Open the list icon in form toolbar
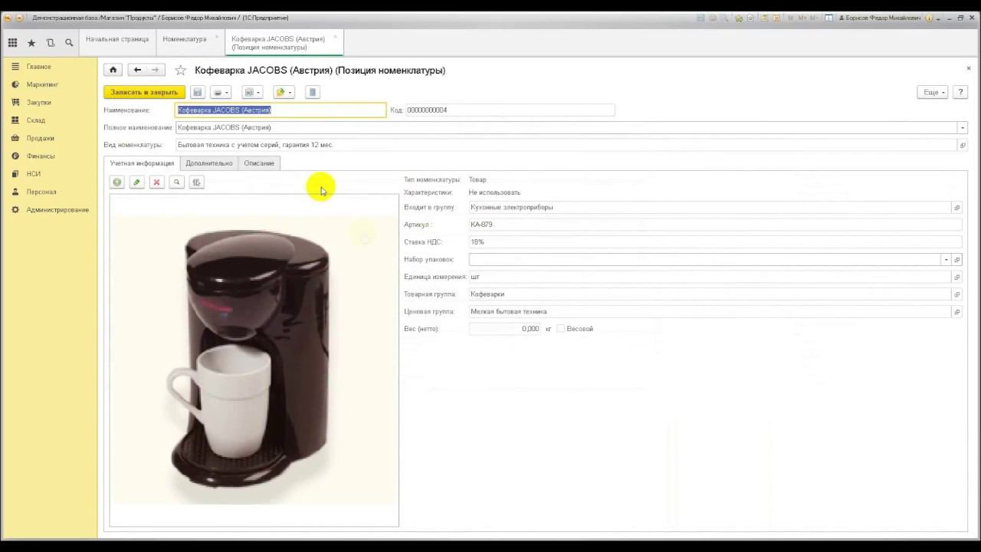Viewport: 981px width, 552px height. tap(312, 92)
